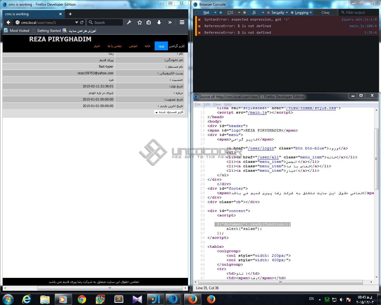This screenshot has height=305, width=381.
Task: Click the SyntaxError error icon
Action: coord(199,19)
